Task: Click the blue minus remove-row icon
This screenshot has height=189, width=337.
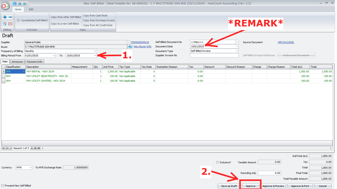Action: tap(10, 17)
